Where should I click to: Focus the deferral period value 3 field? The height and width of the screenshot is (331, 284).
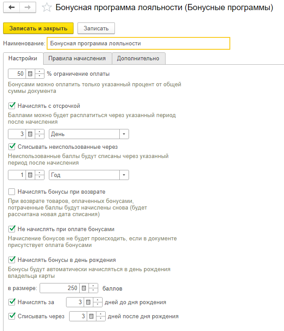point(17,134)
